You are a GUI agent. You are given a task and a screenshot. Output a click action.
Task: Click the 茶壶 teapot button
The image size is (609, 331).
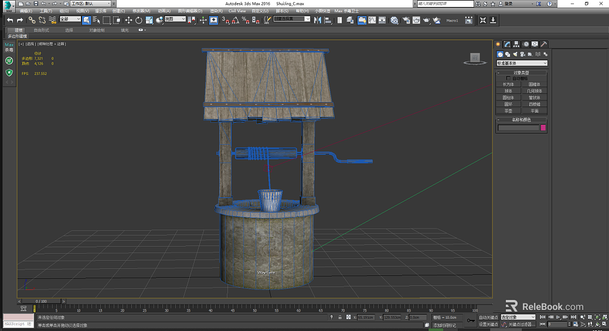pos(508,111)
